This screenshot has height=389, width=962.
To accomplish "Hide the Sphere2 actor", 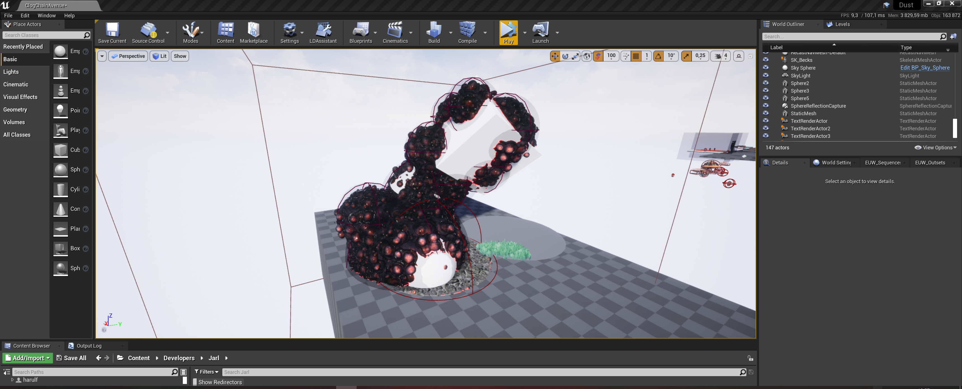I will tap(766, 83).
